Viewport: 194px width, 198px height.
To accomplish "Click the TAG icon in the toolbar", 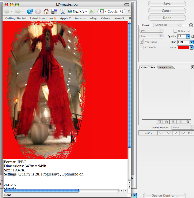I will [62, 12].
